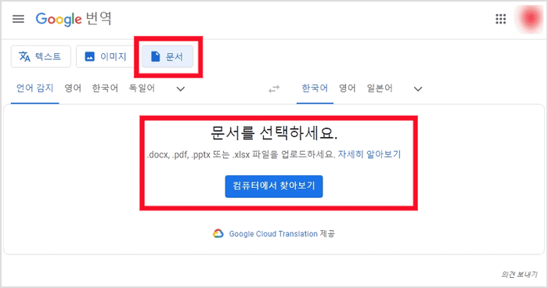This screenshot has height=288, width=548.
Task: Open the hamburger main menu
Action: (18, 19)
